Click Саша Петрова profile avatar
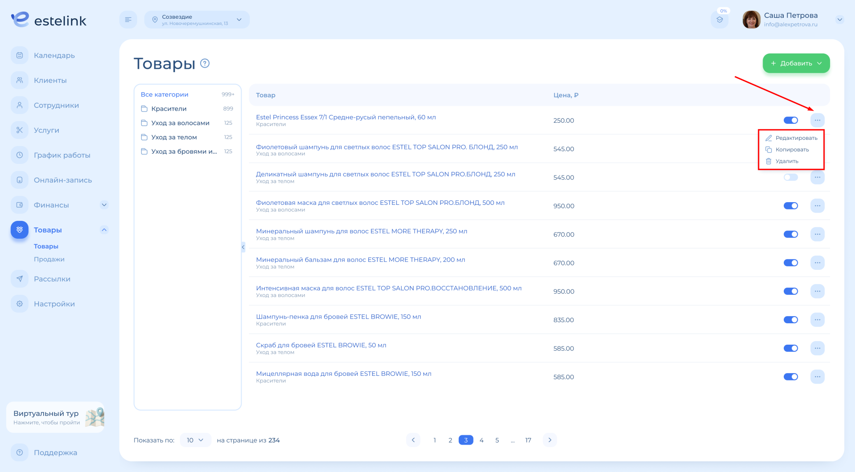This screenshot has height=472, width=855. pyautogui.click(x=751, y=19)
